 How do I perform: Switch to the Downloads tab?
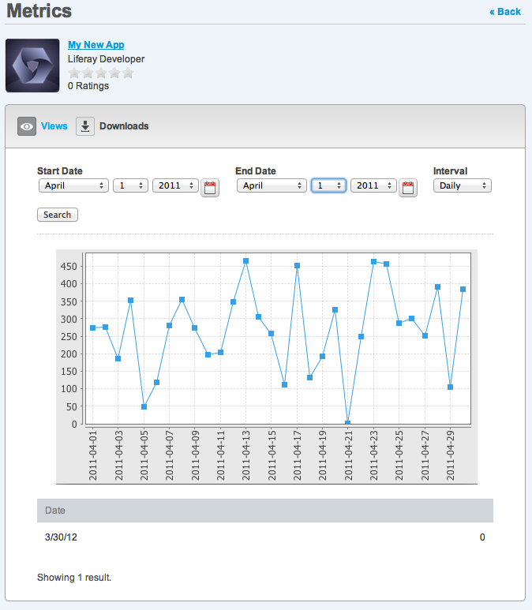(x=124, y=126)
